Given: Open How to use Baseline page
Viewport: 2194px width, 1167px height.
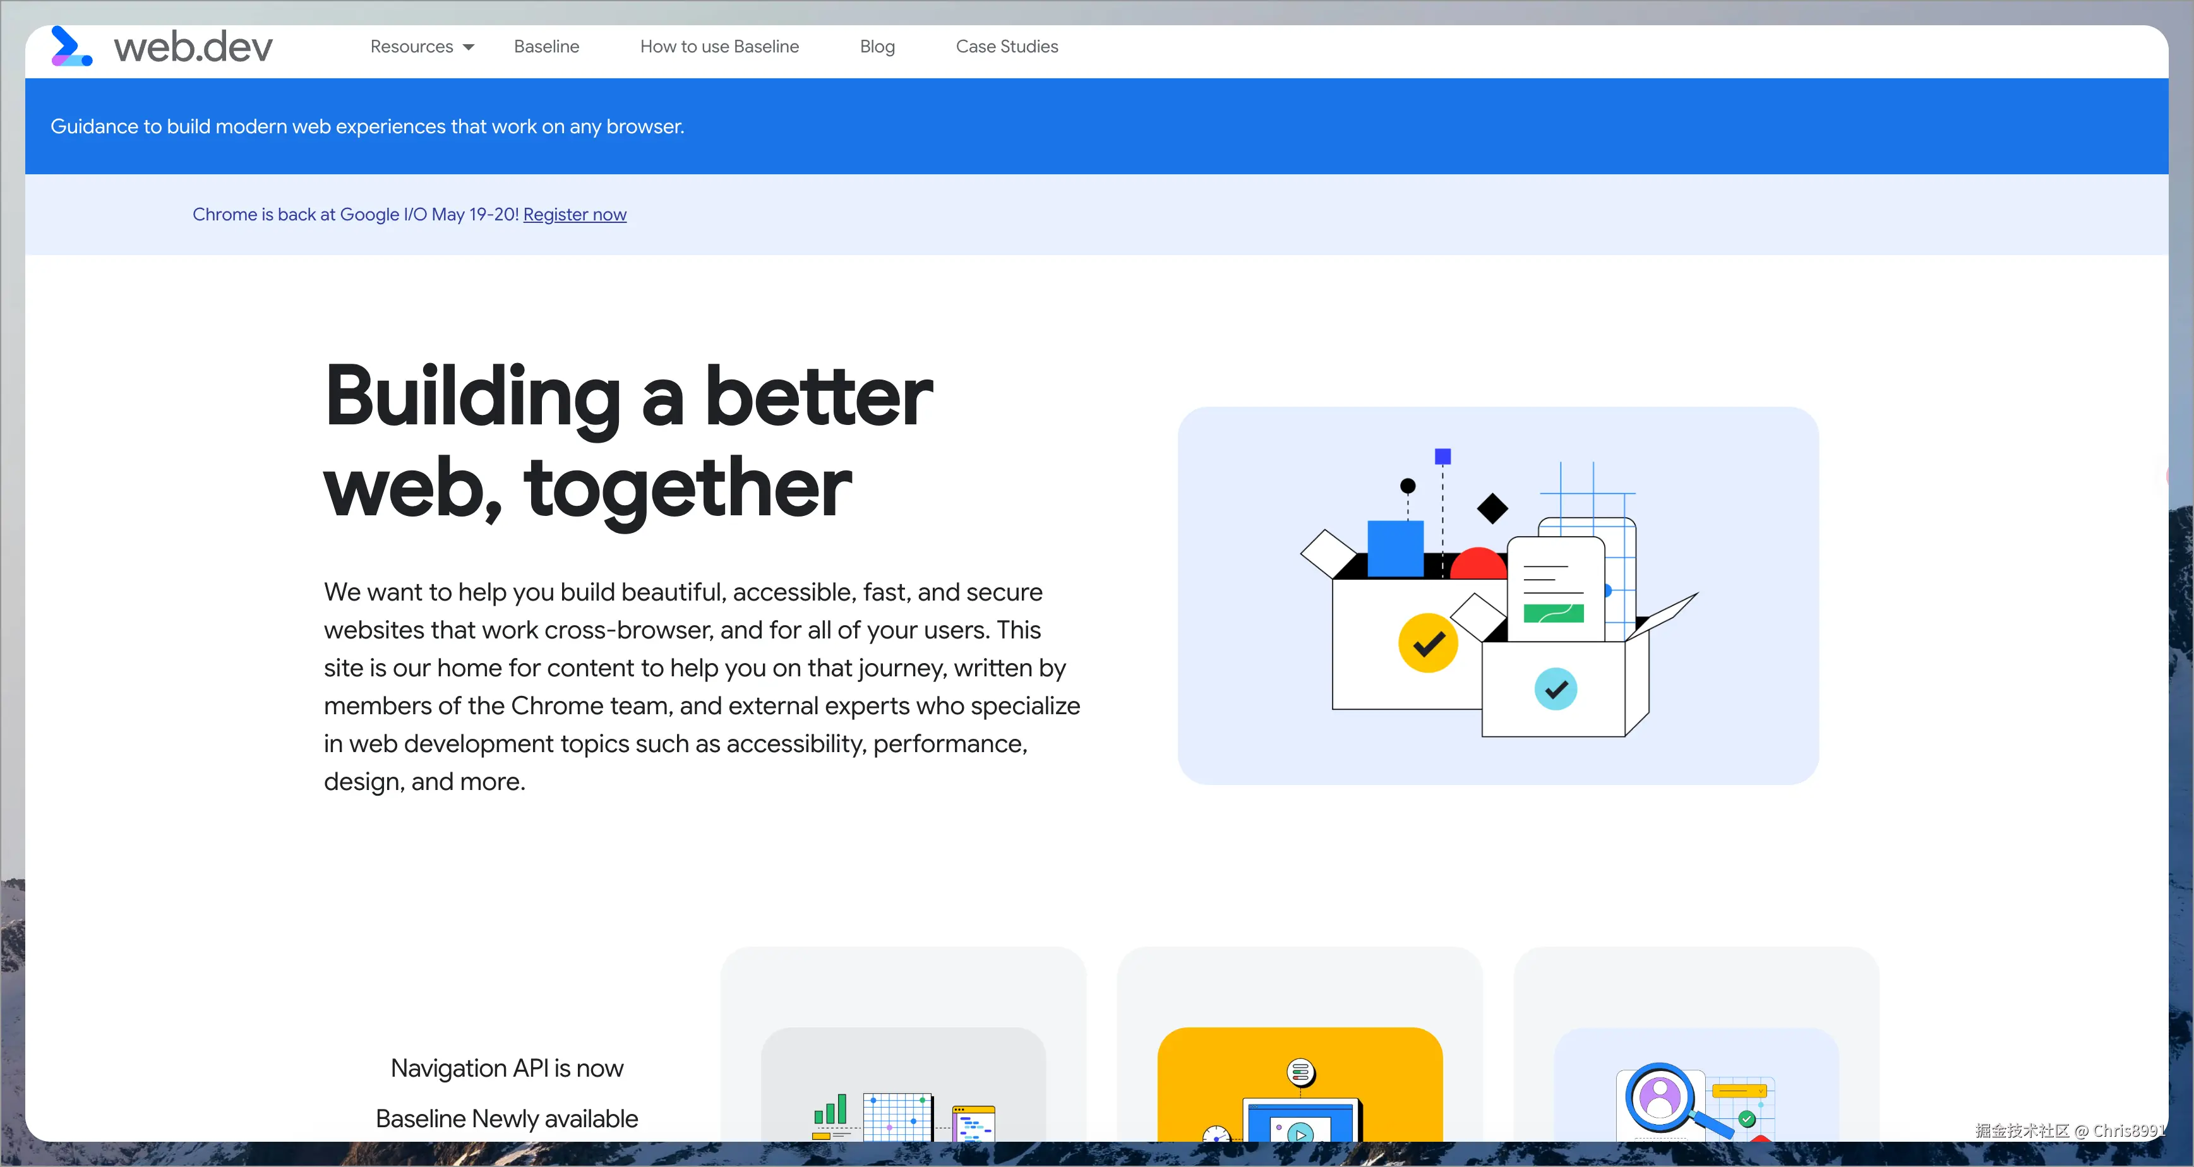Looking at the screenshot, I should (x=719, y=47).
